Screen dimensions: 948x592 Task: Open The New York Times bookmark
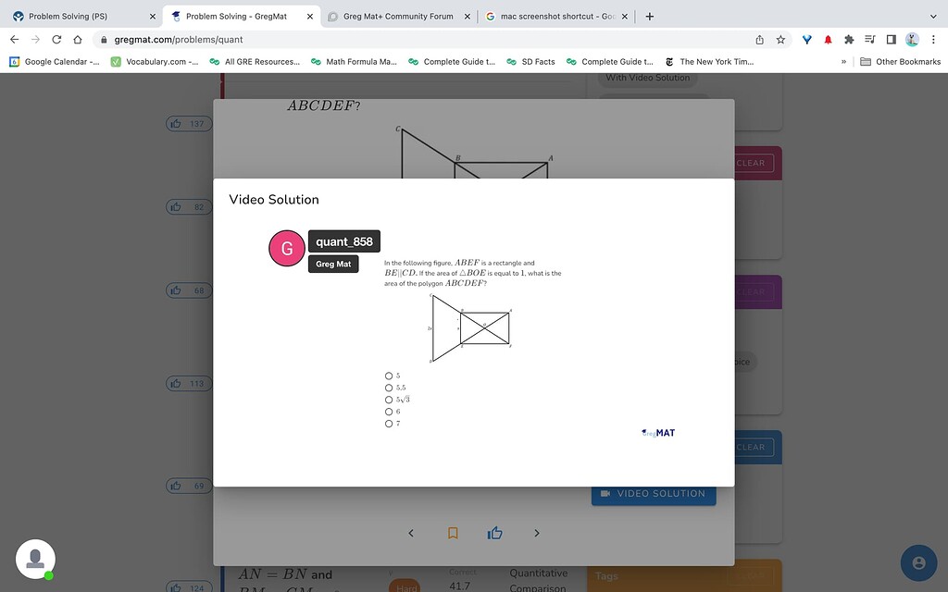click(x=709, y=62)
